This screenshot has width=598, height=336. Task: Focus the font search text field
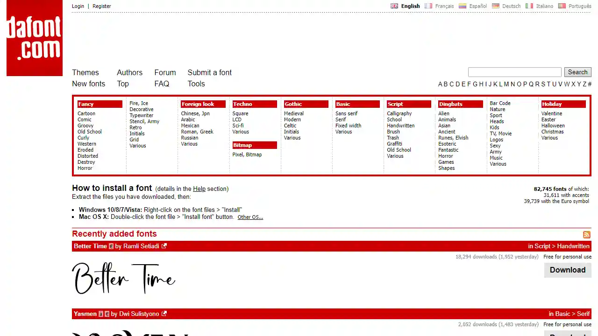coord(514,72)
